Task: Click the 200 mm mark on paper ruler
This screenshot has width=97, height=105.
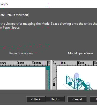Action: click(x=36, y=63)
